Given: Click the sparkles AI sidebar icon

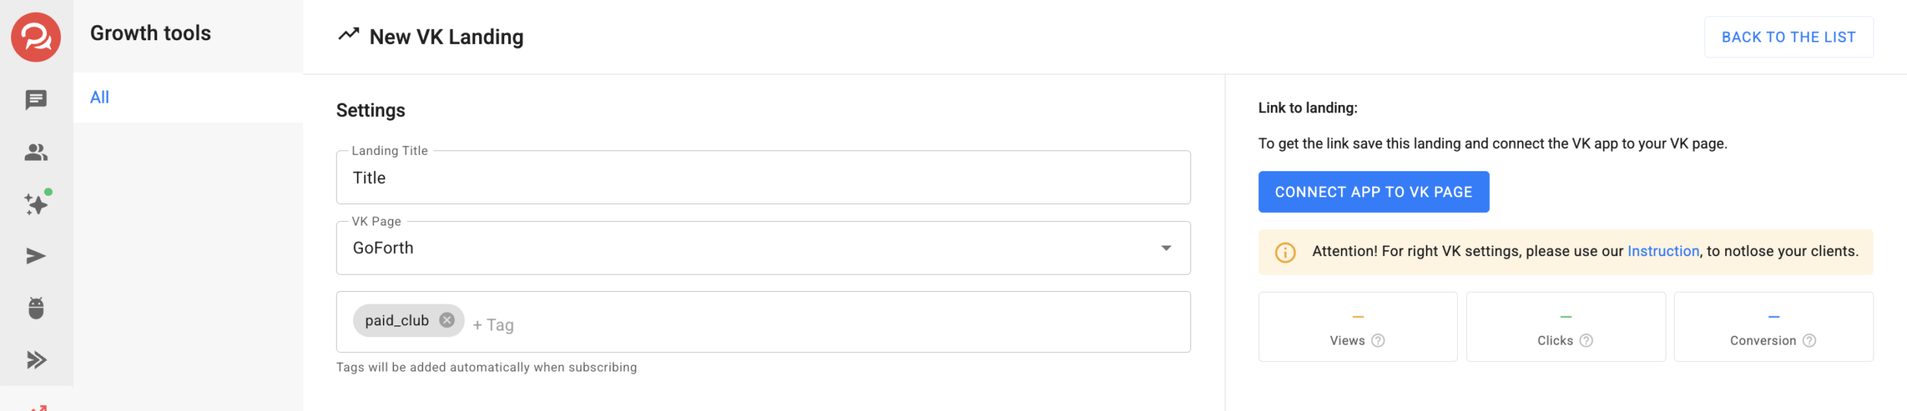Looking at the screenshot, I should coord(36,204).
